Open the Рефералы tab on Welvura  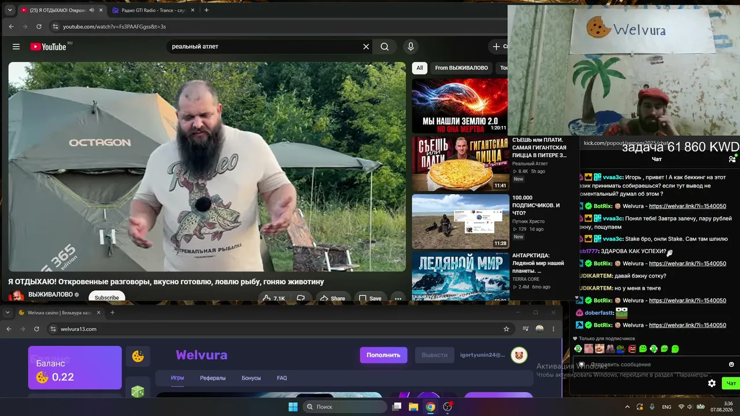[213, 378]
